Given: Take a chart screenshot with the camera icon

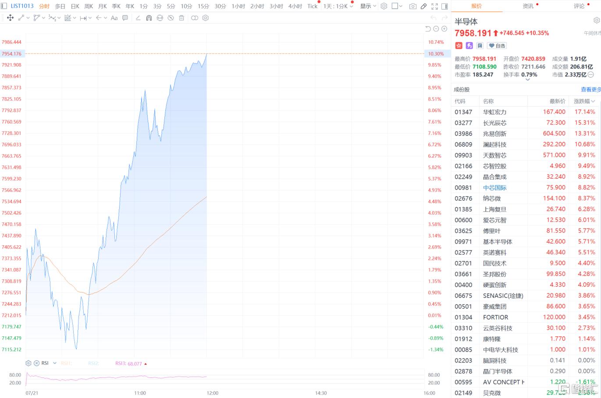Looking at the screenshot, I should (x=413, y=6).
